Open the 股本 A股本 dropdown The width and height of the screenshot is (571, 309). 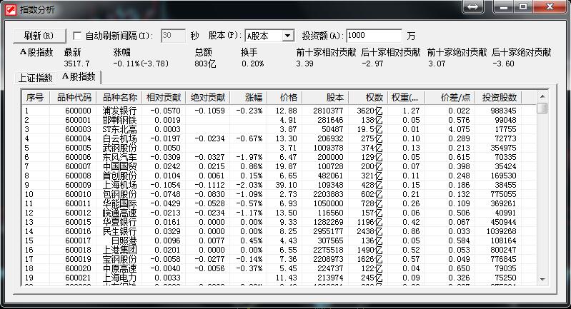(x=287, y=36)
